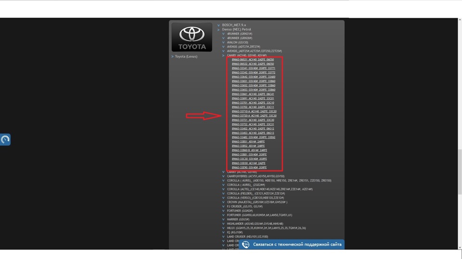
Task: Click the page vertical scrollbar thumb
Action: pyautogui.click(x=460, y=172)
